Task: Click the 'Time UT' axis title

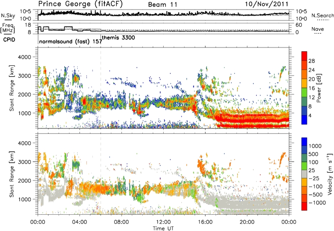Action: pyautogui.click(x=163, y=228)
